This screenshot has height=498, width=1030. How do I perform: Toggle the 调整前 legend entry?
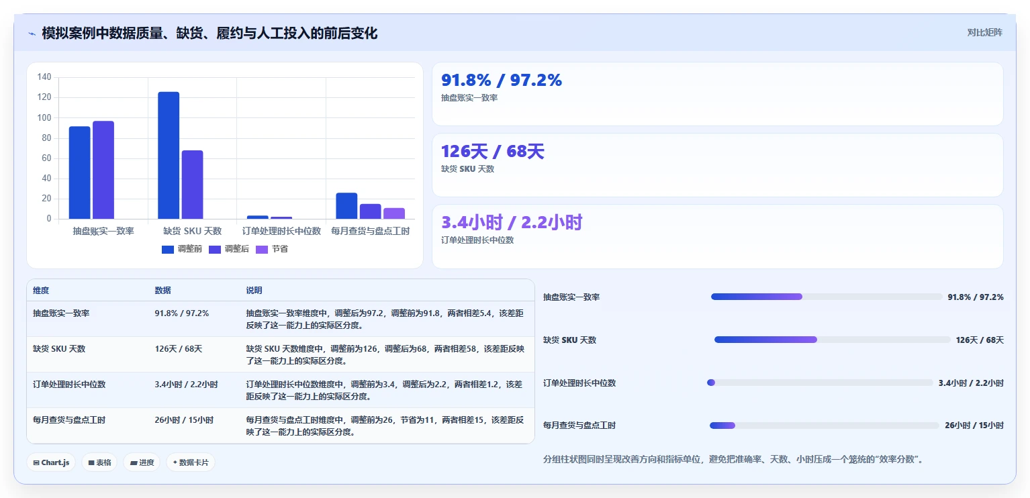tap(182, 249)
